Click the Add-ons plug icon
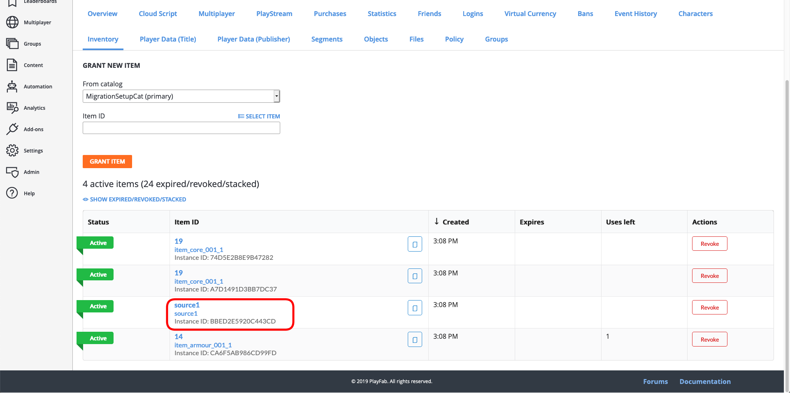Viewport: 790px width, 393px height. click(x=12, y=129)
